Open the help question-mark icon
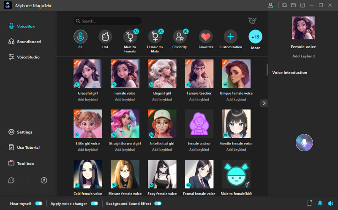The image size is (338, 210). pyautogui.click(x=303, y=5)
